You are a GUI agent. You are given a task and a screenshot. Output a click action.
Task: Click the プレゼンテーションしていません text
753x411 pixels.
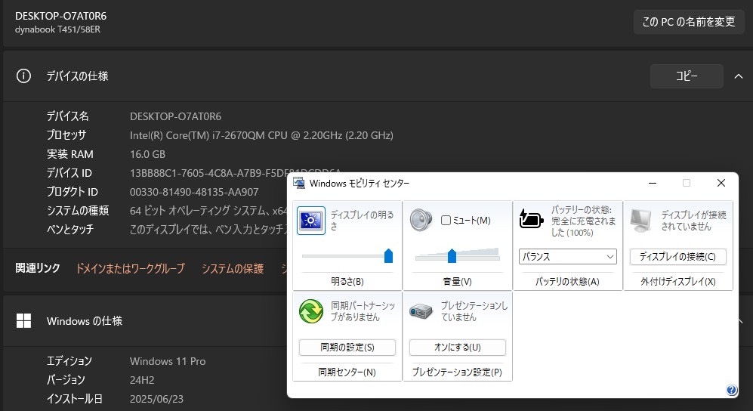pyautogui.click(x=474, y=311)
